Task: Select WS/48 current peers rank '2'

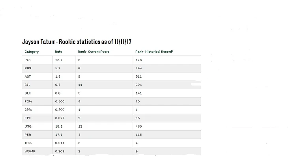Action: pos(79,151)
